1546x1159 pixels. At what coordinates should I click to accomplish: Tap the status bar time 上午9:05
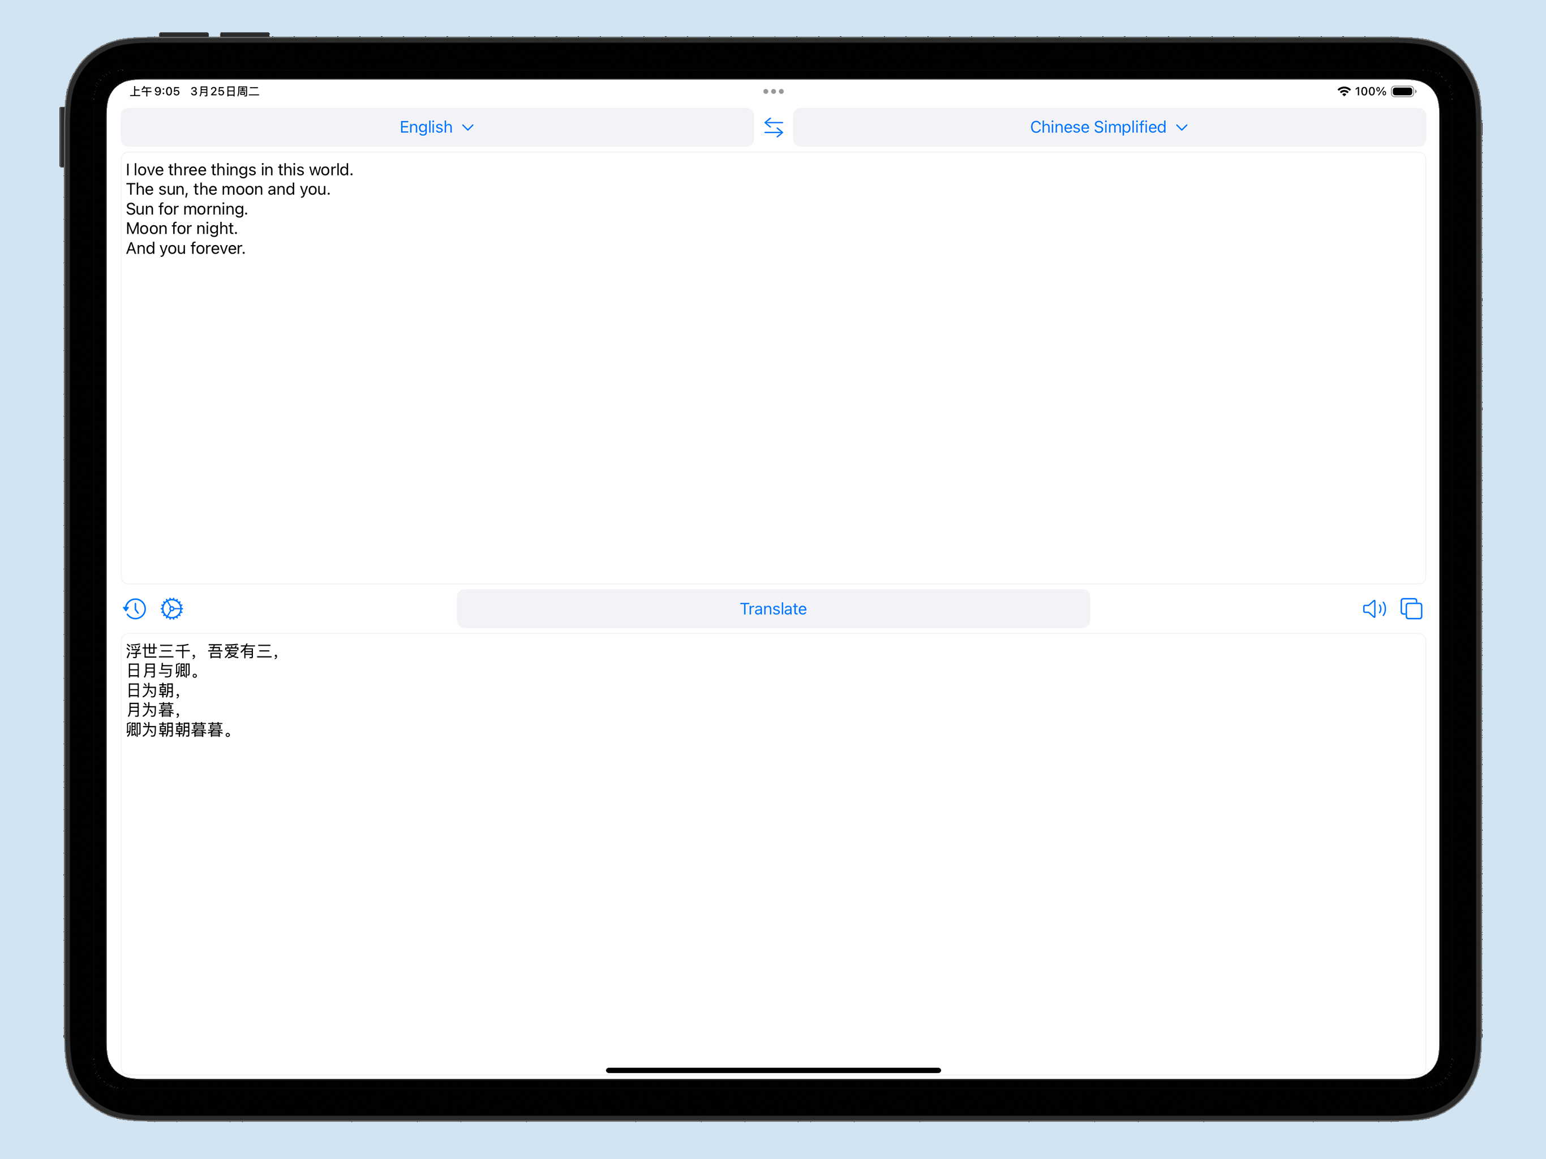pyautogui.click(x=154, y=92)
